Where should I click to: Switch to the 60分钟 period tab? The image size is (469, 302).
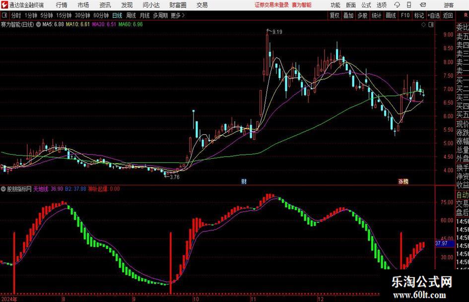point(101,15)
